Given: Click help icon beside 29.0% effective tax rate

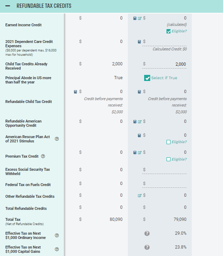Looking at the screenshot, I should [x=147, y=233].
